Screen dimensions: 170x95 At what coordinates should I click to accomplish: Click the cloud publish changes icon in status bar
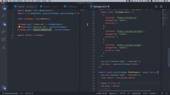point(22,93)
